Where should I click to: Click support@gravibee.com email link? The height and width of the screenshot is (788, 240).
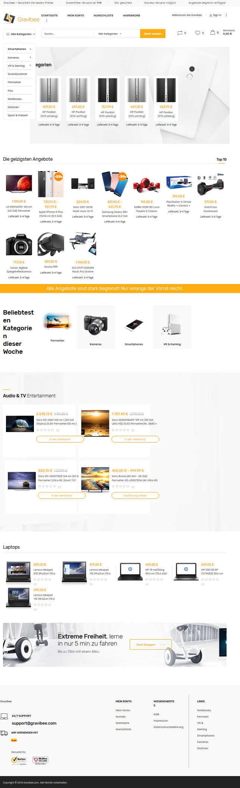pyautogui.click(x=34, y=723)
